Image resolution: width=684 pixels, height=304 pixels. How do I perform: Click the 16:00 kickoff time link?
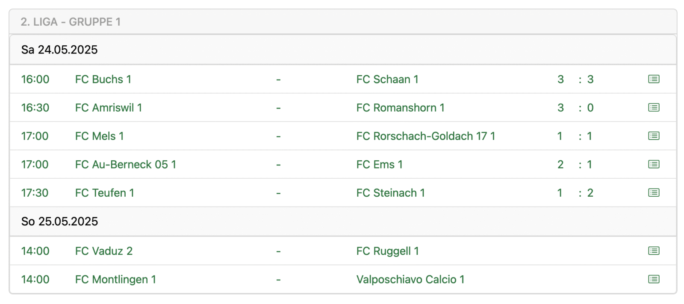point(35,80)
